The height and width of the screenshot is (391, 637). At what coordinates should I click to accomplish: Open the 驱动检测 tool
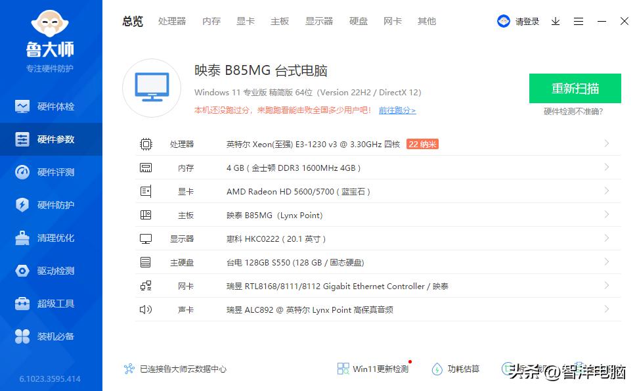[51, 270]
